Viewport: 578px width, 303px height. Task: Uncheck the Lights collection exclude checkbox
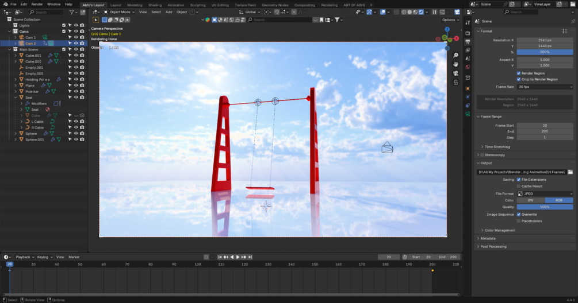64,25
